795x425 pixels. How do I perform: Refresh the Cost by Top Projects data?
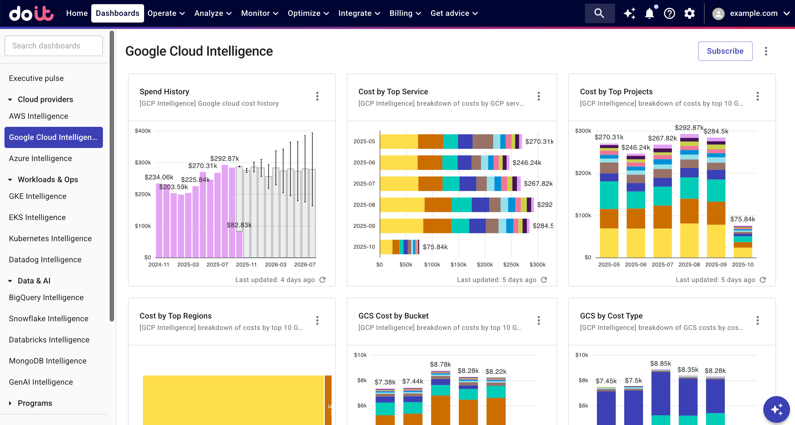tap(763, 280)
